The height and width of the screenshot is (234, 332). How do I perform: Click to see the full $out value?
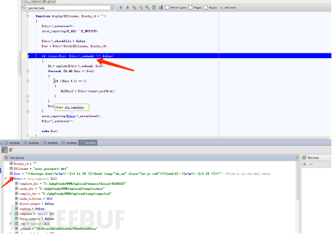pyautogui.click(x=248, y=174)
